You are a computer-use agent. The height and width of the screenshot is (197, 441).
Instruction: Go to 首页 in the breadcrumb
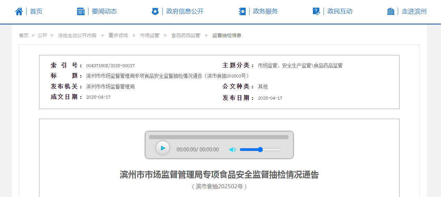[24, 35]
